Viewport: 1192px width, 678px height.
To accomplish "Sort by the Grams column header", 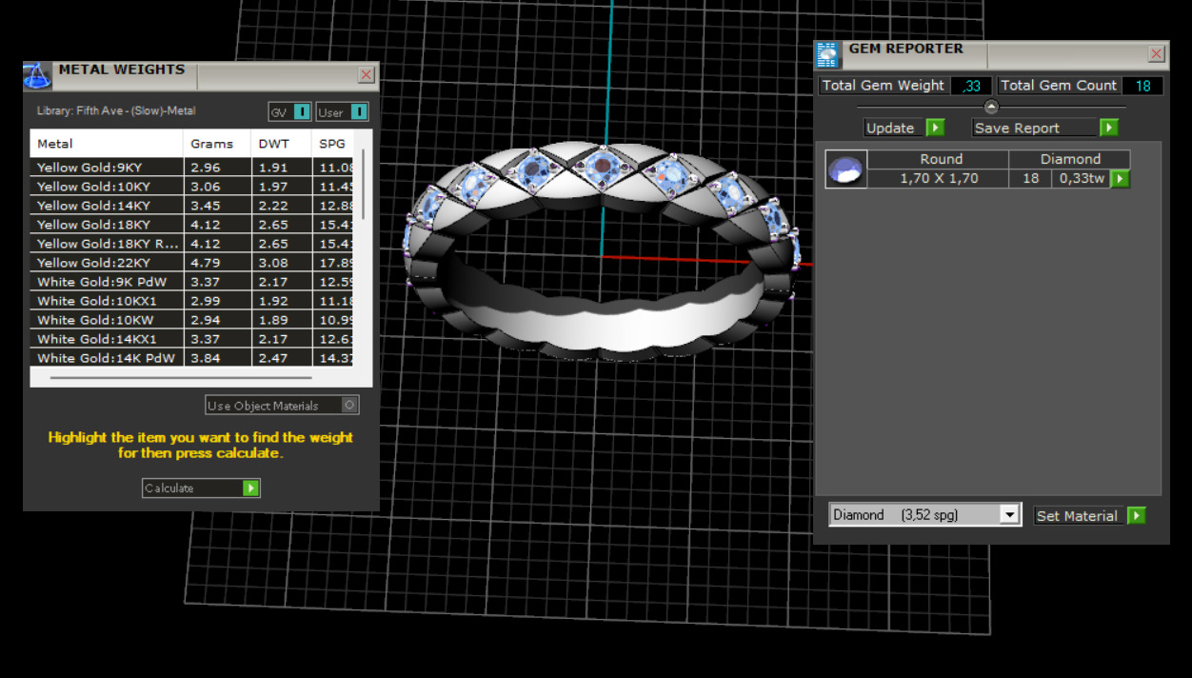I will 216,144.
